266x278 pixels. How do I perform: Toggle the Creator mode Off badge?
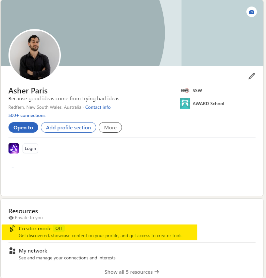[x=58, y=228]
